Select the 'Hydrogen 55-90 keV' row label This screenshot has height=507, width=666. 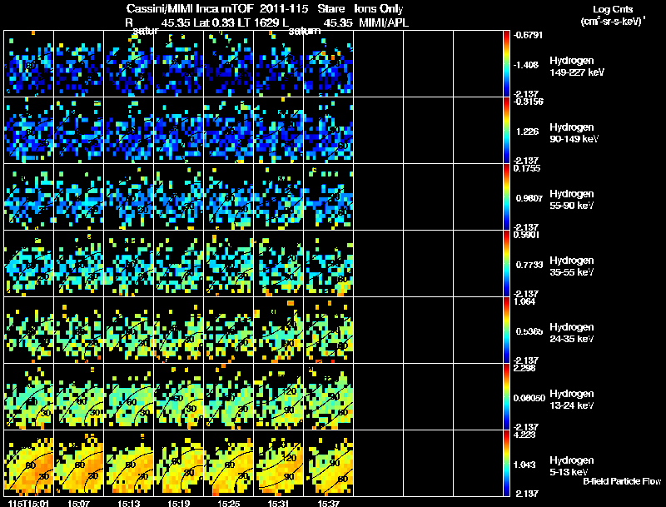(572, 200)
